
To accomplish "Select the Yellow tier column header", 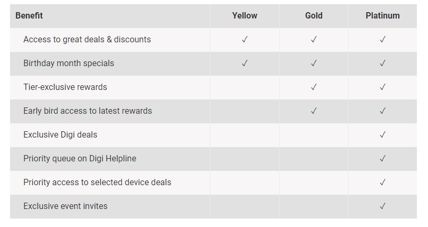I will [x=245, y=16].
